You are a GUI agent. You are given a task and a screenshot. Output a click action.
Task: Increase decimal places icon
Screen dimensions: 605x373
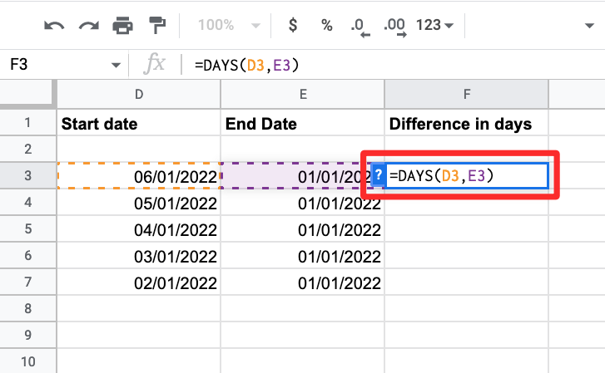[x=394, y=26]
